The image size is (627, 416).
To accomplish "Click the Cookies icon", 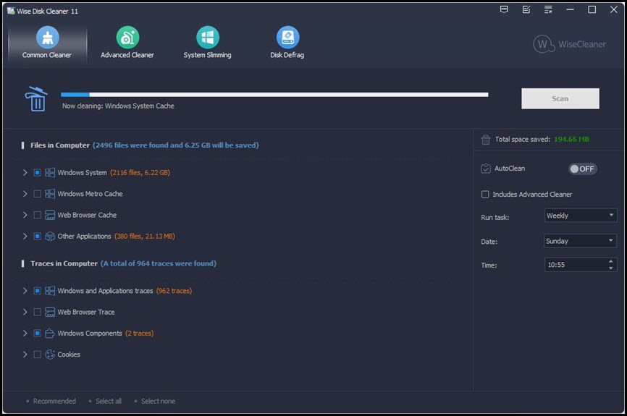I will pyautogui.click(x=50, y=355).
